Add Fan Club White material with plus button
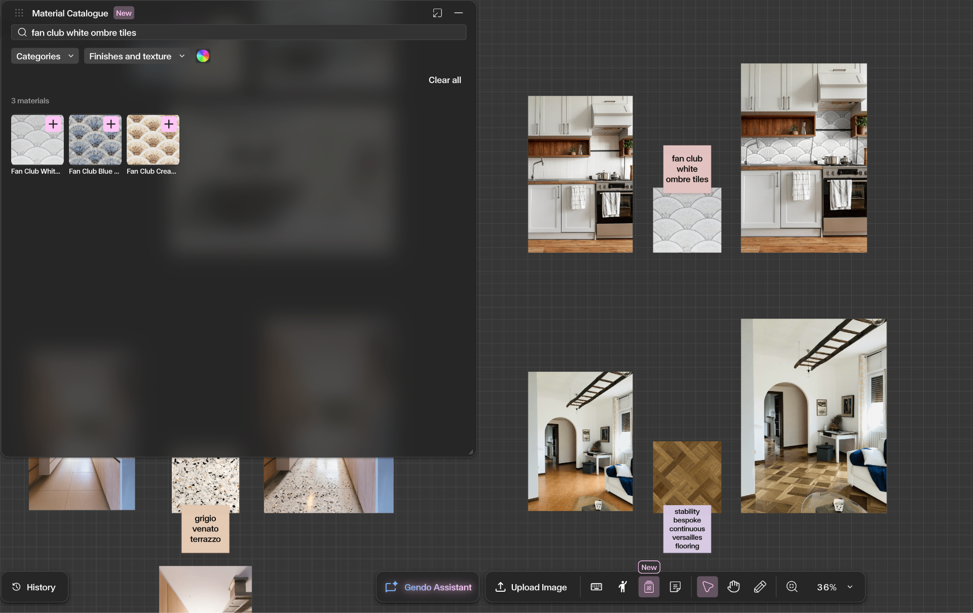Image resolution: width=973 pixels, height=613 pixels. 53,124
